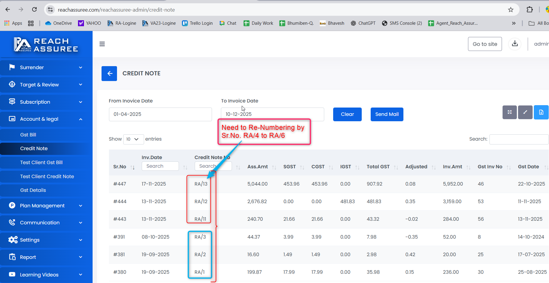Reload the page in browser

click(35, 10)
